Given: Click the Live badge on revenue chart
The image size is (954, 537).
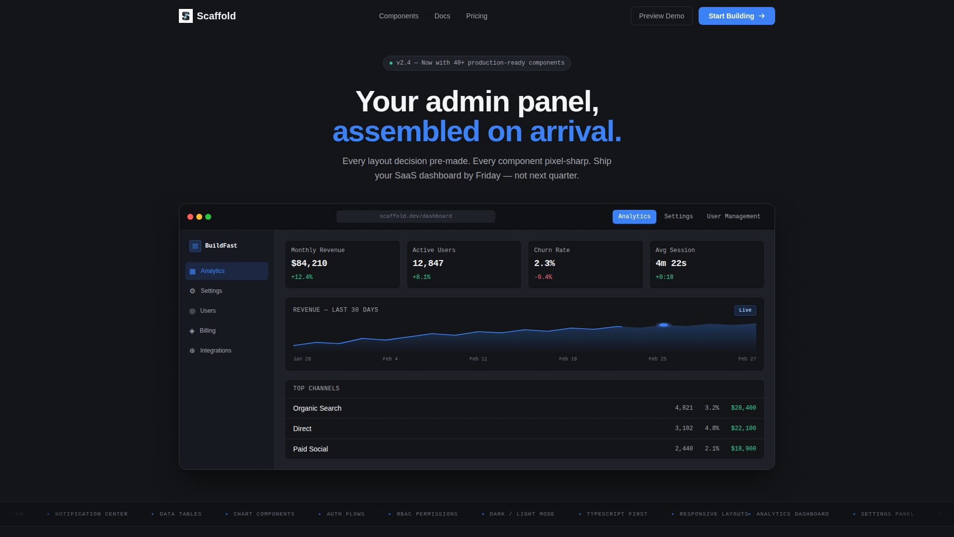Looking at the screenshot, I should click(x=745, y=310).
